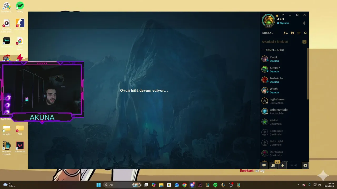Screen dimensions: 337x189
Task: Click the friend search magnifier icon
Action: [305, 33]
